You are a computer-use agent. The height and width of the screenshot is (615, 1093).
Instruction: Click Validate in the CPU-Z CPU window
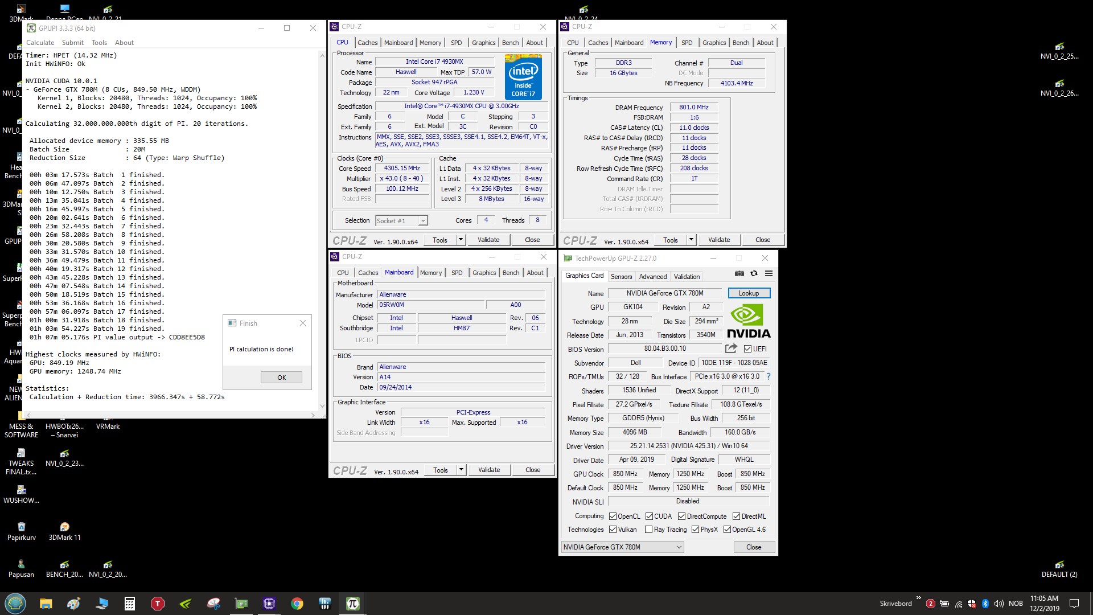click(488, 240)
